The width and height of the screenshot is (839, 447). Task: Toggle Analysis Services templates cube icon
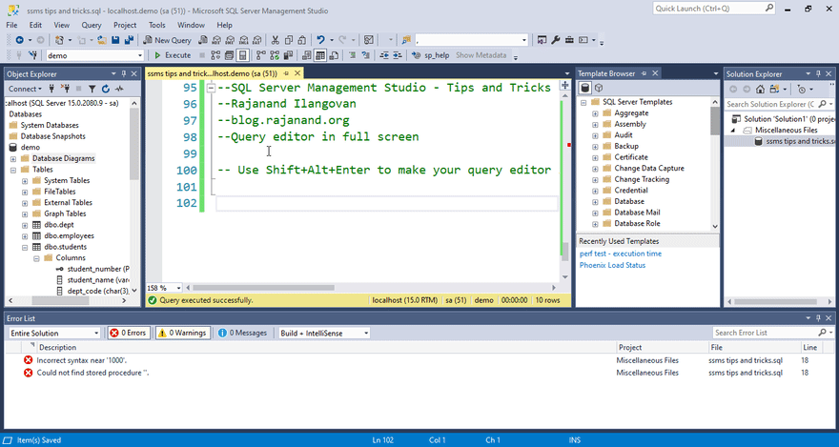coord(600,88)
